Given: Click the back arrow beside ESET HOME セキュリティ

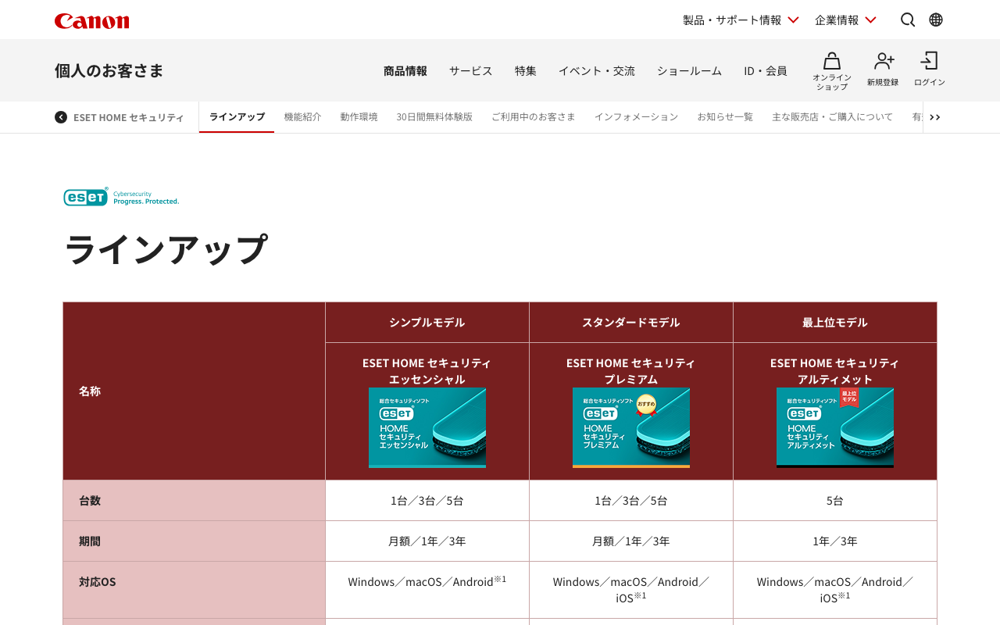Looking at the screenshot, I should (61, 117).
